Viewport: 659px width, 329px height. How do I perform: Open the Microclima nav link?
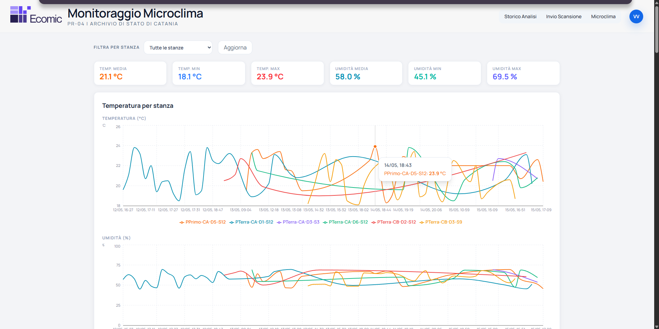(x=603, y=16)
